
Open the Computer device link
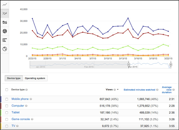[18, 106]
